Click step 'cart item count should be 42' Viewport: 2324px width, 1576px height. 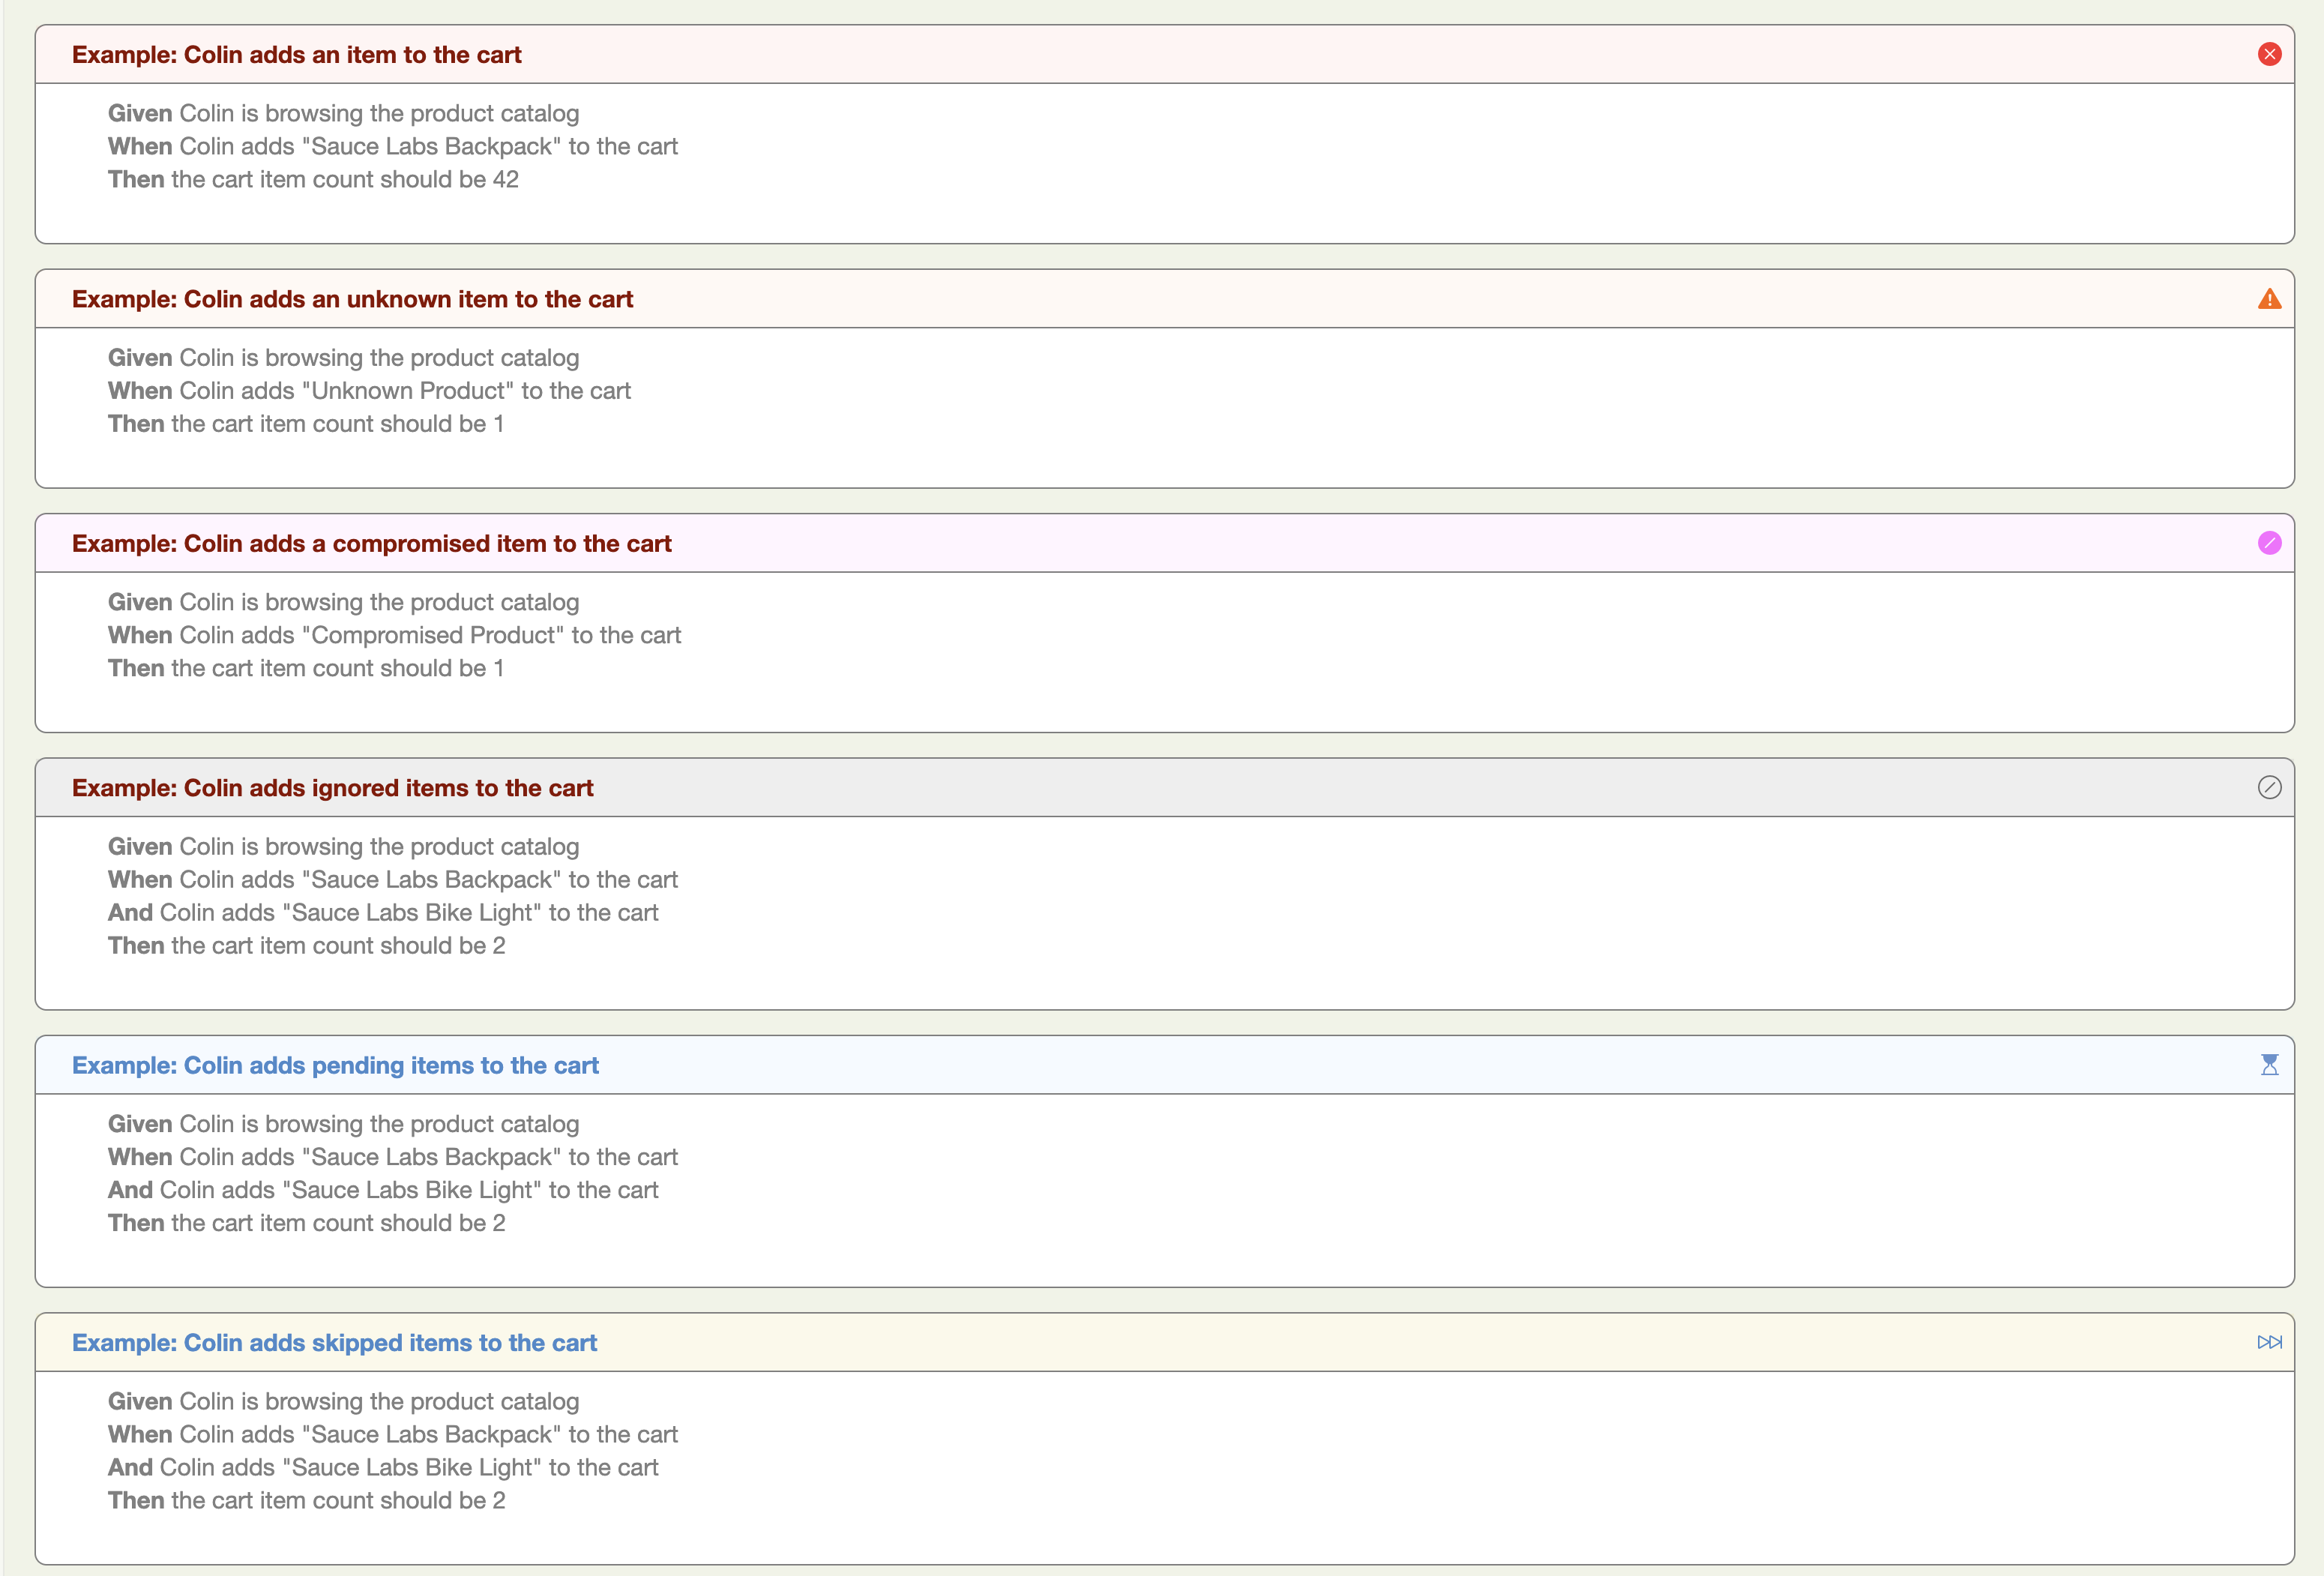point(313,180)
